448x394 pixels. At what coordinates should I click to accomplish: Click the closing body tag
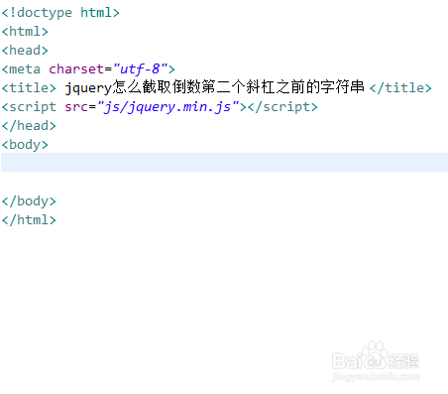(29, 201)
